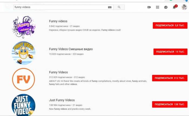Open the Just Funny Videos blue avatar
This screenshot has width=189, height=116.
[x=23, y=104]
